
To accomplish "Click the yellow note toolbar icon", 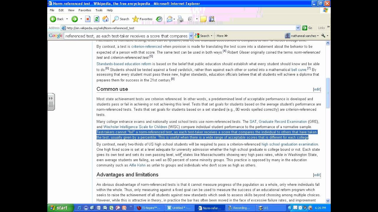I will click(203, 19).
